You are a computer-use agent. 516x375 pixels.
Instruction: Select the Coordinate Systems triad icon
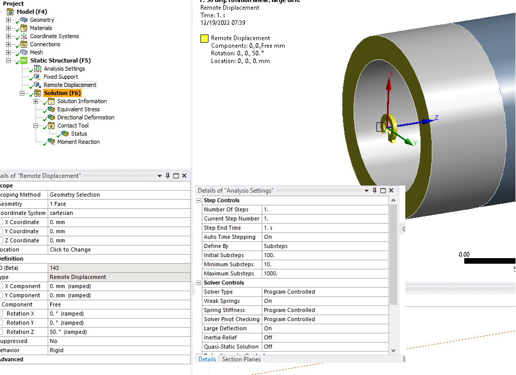[24, 36]
